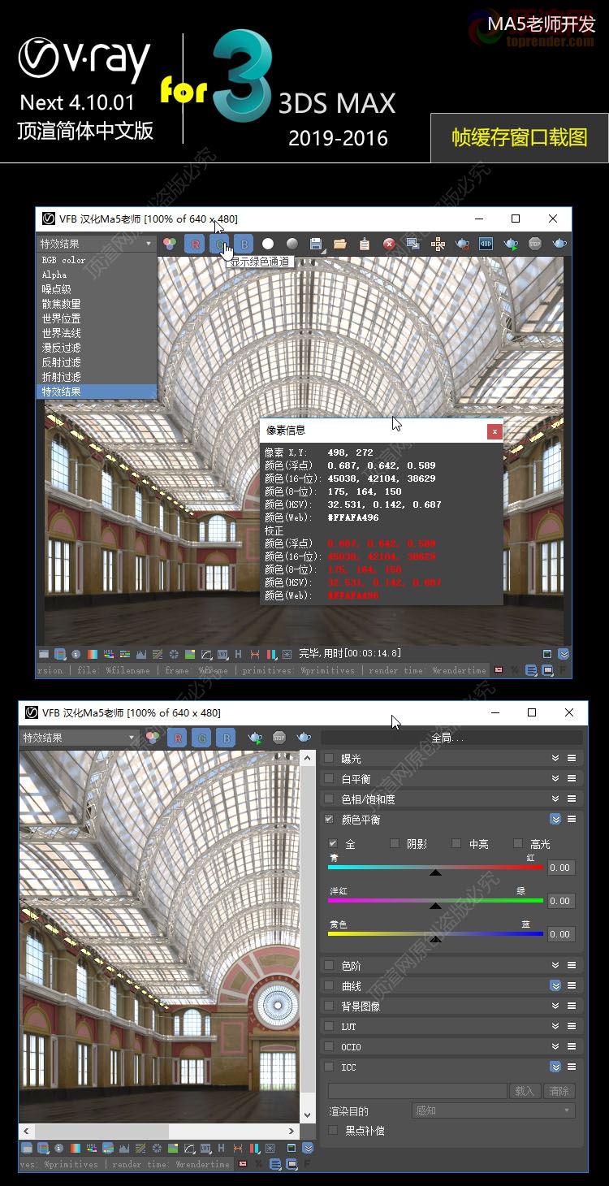Click the cyan-red 0.00 value field
This screenshot has width=609, height=1186.
click(x=560, y=868)
